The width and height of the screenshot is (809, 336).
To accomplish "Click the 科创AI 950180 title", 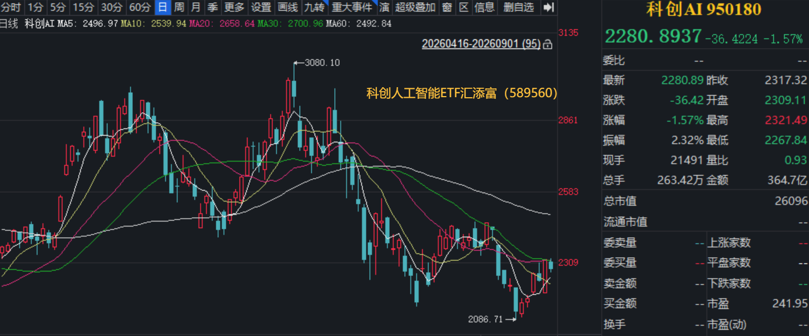I will pos(704,9).
